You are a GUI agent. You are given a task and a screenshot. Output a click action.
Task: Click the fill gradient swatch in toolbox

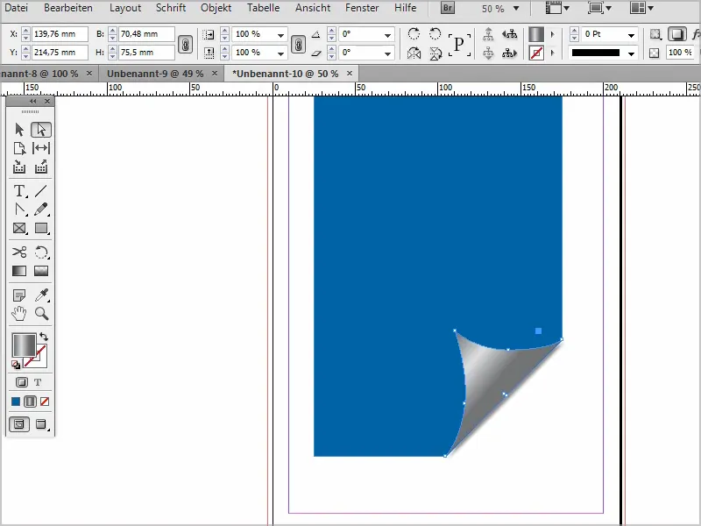point(24,345)
